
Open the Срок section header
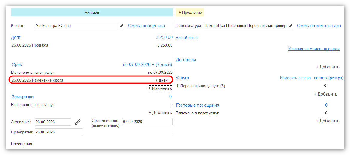tap(17, 65)
